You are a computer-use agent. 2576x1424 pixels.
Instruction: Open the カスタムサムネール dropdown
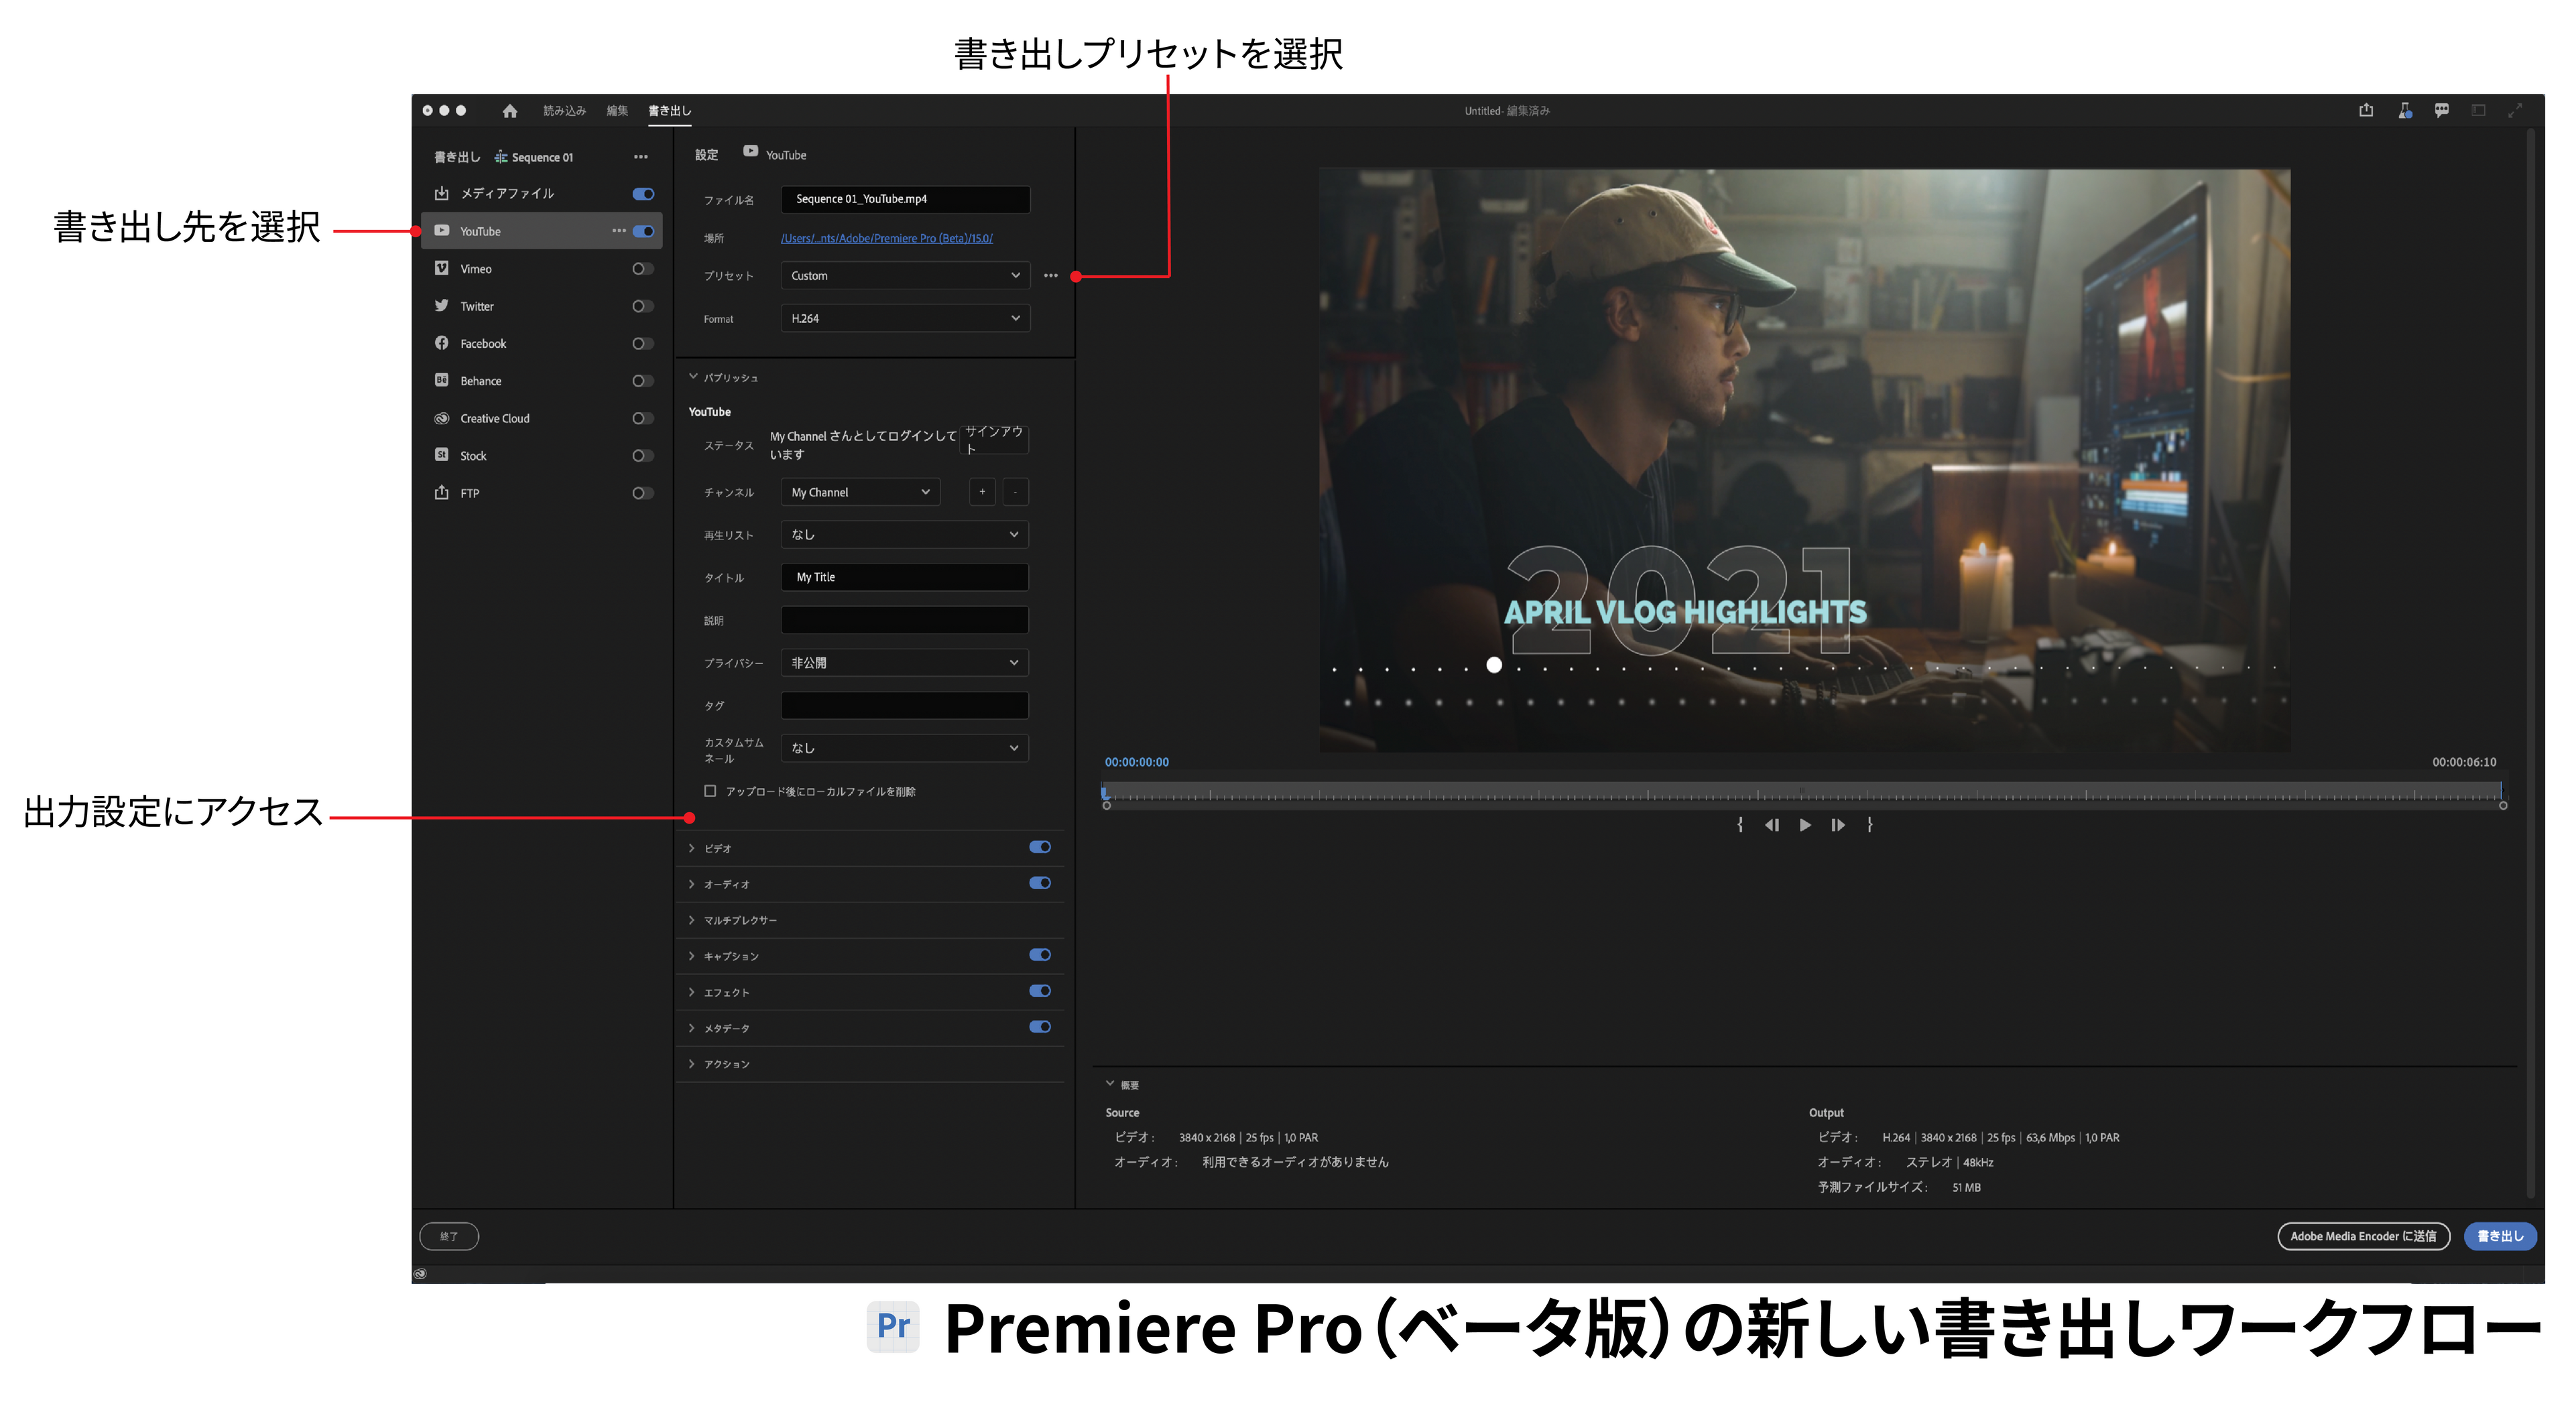[x=905, y=748]
